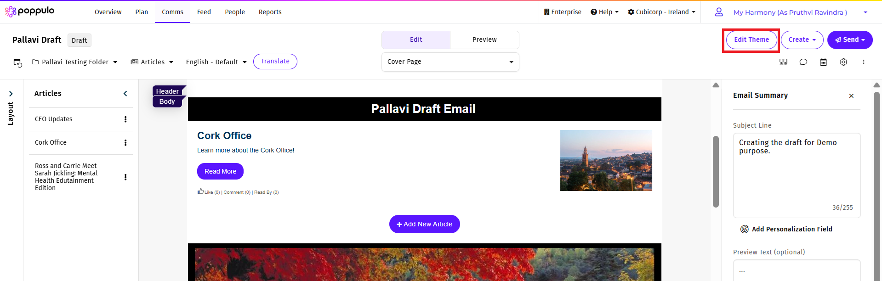Open options menu for CEO Updates article
882x281 pixels.
(x=125, y=119)
